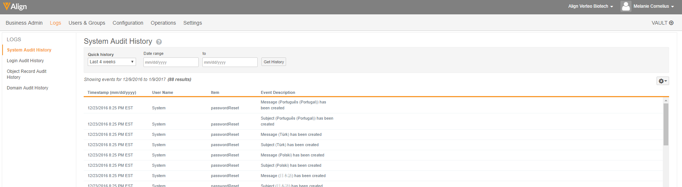682x187 pixels.
Task: Open the gear settings menu above table
Action: click(x=662, y=81)
